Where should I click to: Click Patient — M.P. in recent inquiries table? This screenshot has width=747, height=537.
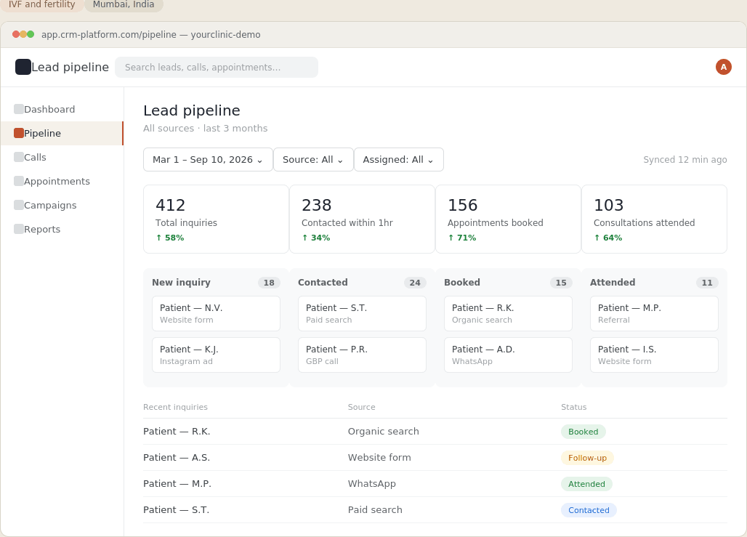[177, 484]
